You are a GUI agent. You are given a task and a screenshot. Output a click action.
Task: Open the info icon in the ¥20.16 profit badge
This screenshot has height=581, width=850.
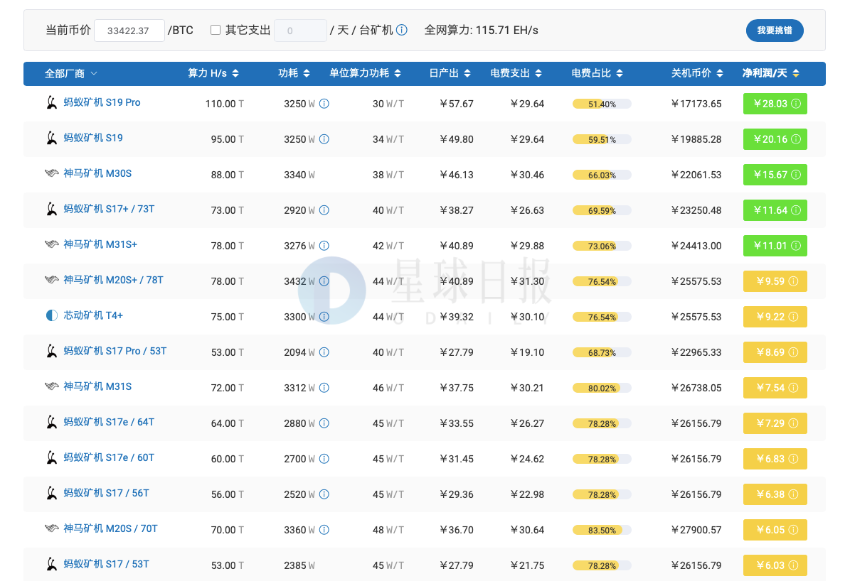pos(796,139)
